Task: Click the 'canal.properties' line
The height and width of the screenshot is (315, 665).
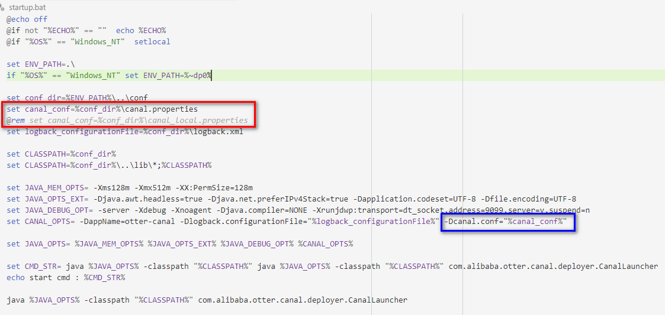Action: pos(102,109)
